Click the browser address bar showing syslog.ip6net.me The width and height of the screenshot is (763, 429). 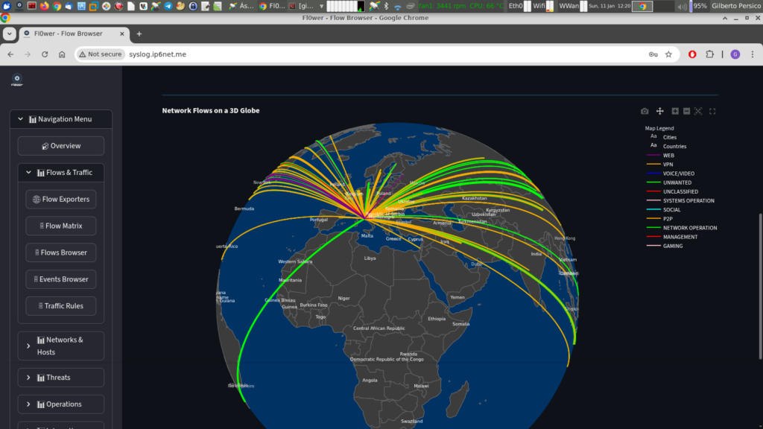[x=373, y=54]
